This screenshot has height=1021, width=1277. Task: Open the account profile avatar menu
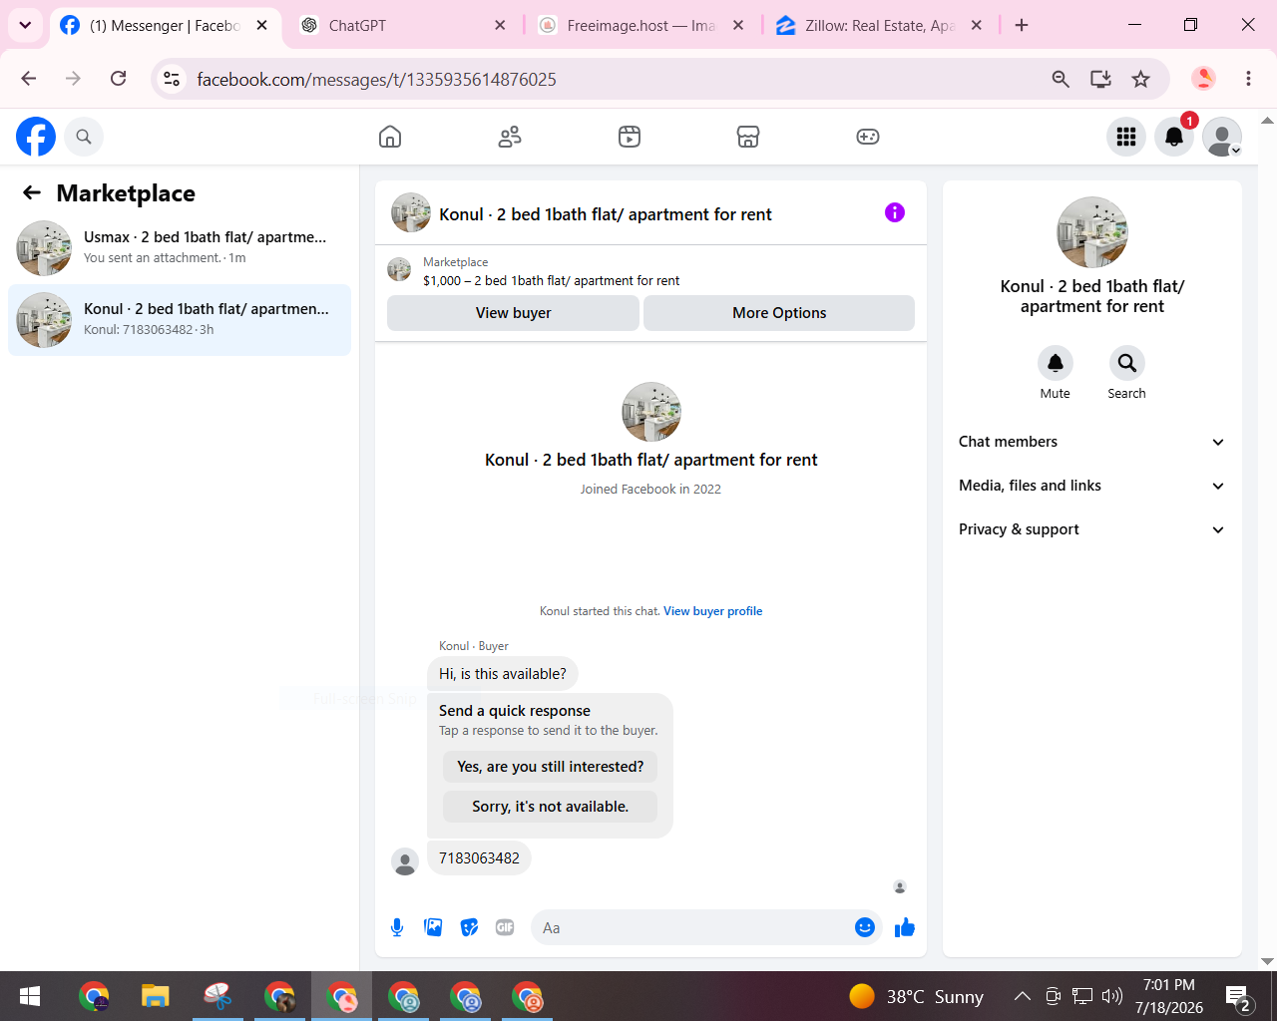pyautogui.click(x=1222, y=137)
